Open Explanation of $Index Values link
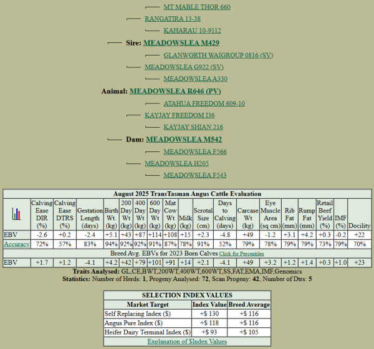374x349 pixels. pos(187,342)
